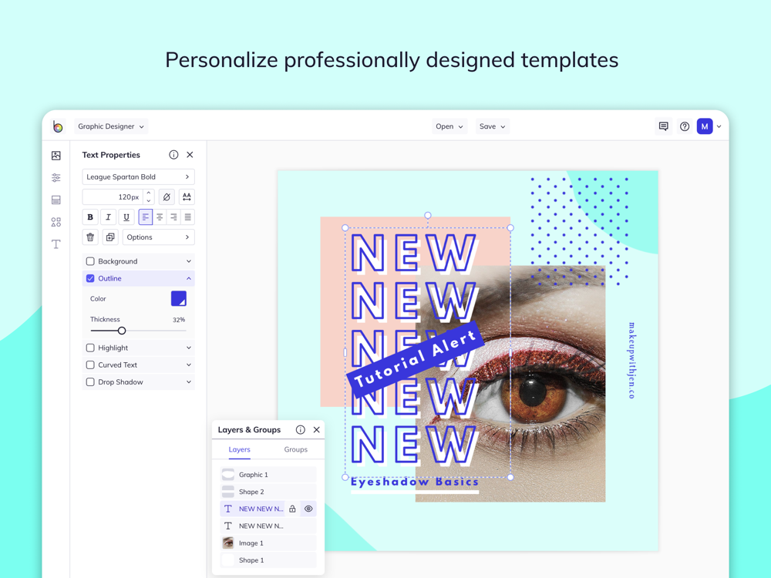Open the feedback chat icon
The image size is (771, 578).
[x=664, y=126]
